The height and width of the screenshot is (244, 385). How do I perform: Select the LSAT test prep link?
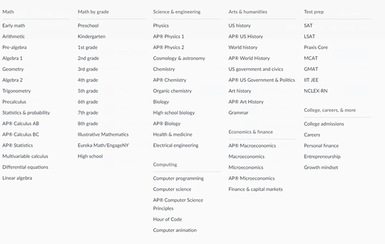click(309, 37)
